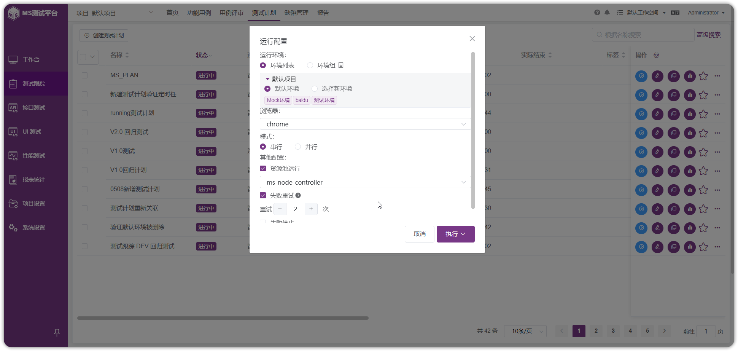This screenshot has height=351, width=738.
Task: Go to 首页 tab
Action: pyautogui.click(x=172, y=13)
